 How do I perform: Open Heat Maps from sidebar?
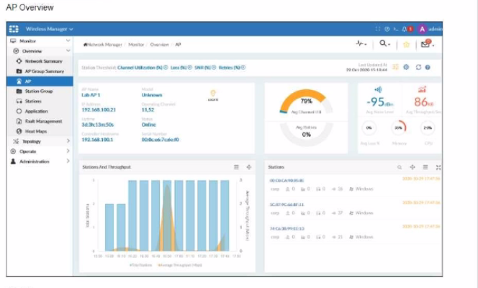click(x=36, y=132)
